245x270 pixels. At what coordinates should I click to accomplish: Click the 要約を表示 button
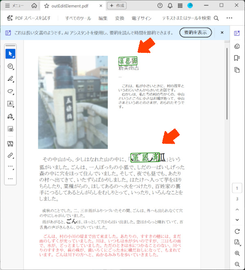(x=196, y=32)
